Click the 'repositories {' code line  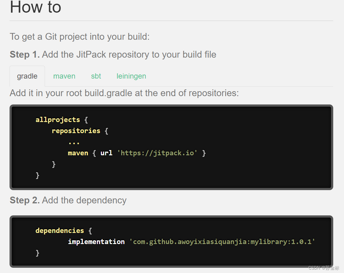pyautogui.click(x=80, y=131)
